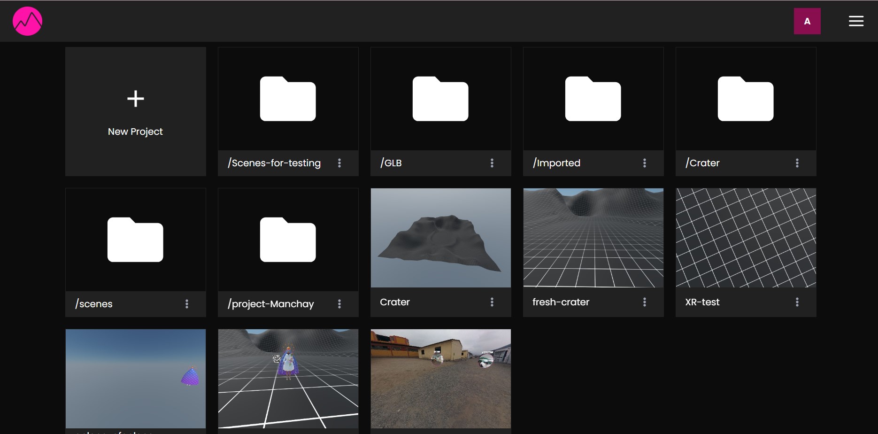This screenshot has height=434, width=878.
Task: Open the /project-Manchay folder icon
Action: [288, 240]
